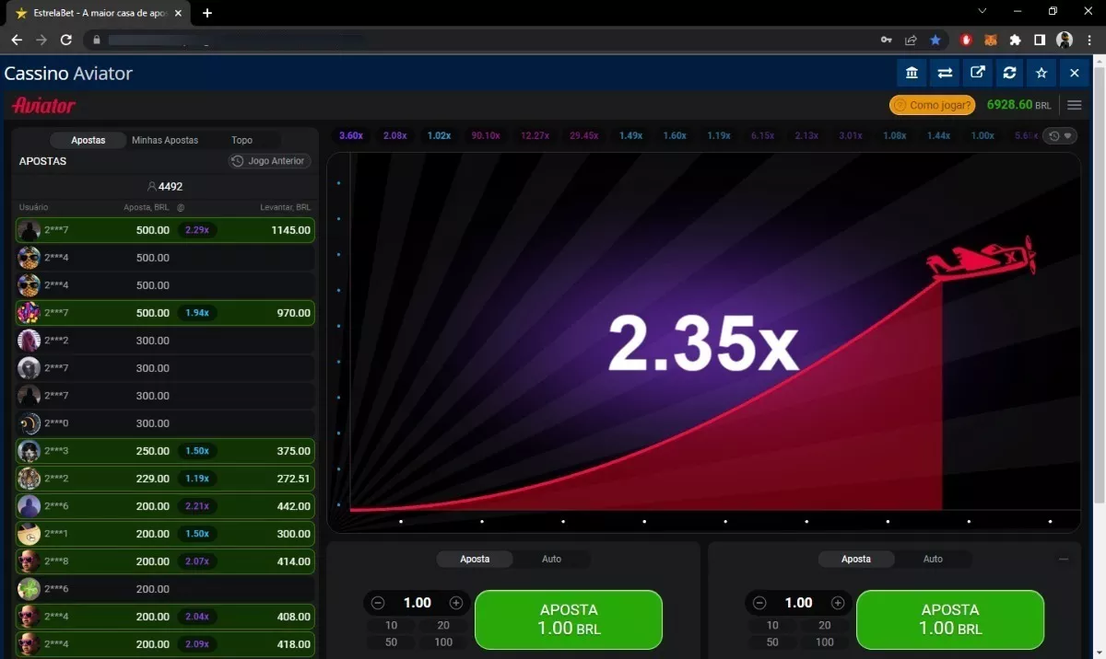Switch second bet panel to Auto mode
This screenshot has width=1106, height=659.
tap(933, 559)
